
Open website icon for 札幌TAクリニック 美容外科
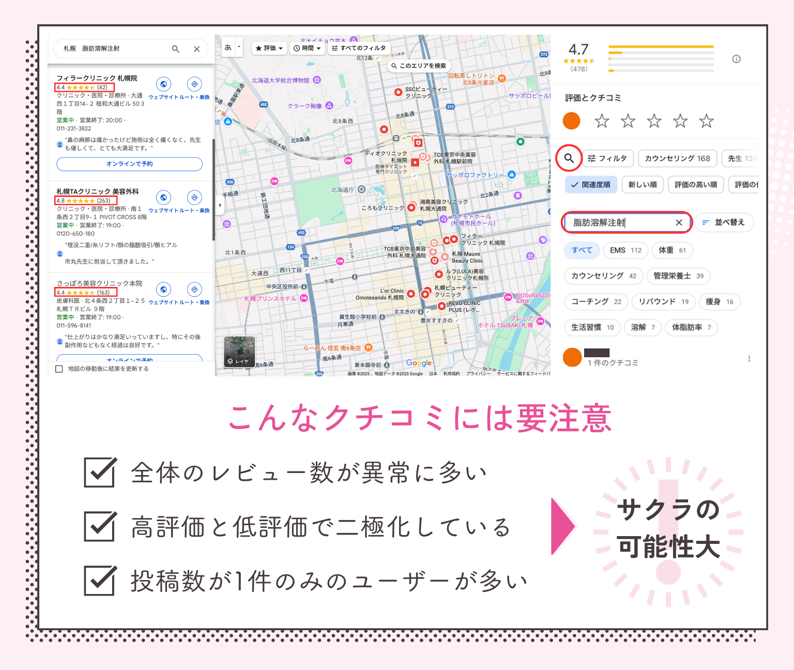point(163,197)
